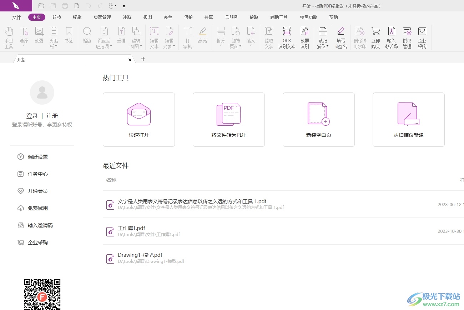Run OCR 识别文本 tool
464x310 pixels.
coord(287,37)
